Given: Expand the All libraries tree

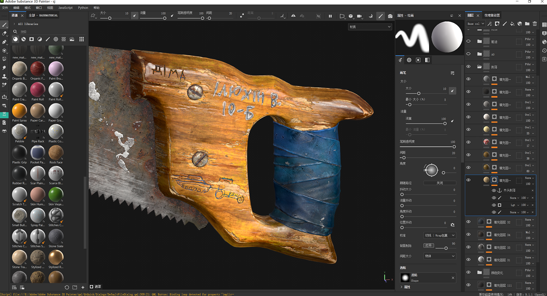Looking at the screenshot, I should pyautogui.click(x=14, y=24).
